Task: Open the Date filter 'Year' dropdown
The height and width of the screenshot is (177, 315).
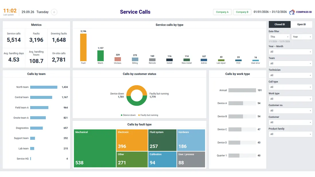Action: (302, 37)
